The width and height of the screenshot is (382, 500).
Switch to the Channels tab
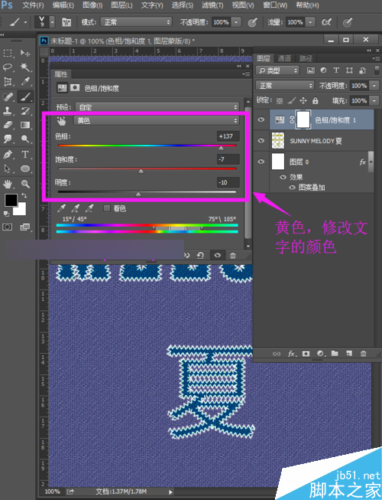pyautogui.click(x=284, y=58)
